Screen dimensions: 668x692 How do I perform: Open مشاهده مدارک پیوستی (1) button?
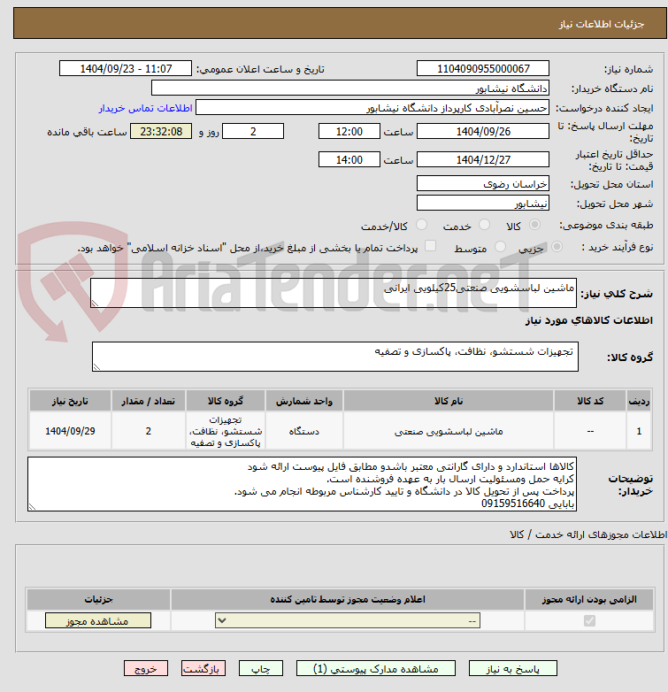click(x=376, y=669)
